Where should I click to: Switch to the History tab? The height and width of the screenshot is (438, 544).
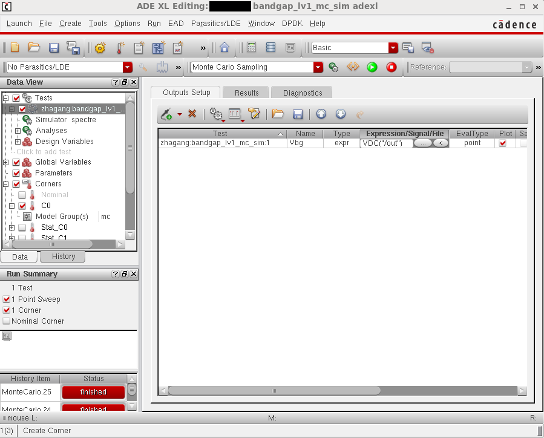click(x=63, y=257)
